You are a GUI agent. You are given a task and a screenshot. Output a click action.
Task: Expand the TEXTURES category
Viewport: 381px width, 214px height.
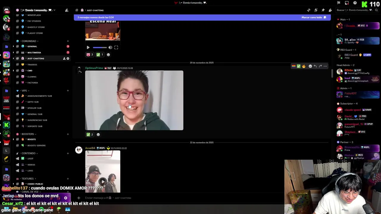pos(27,179)
